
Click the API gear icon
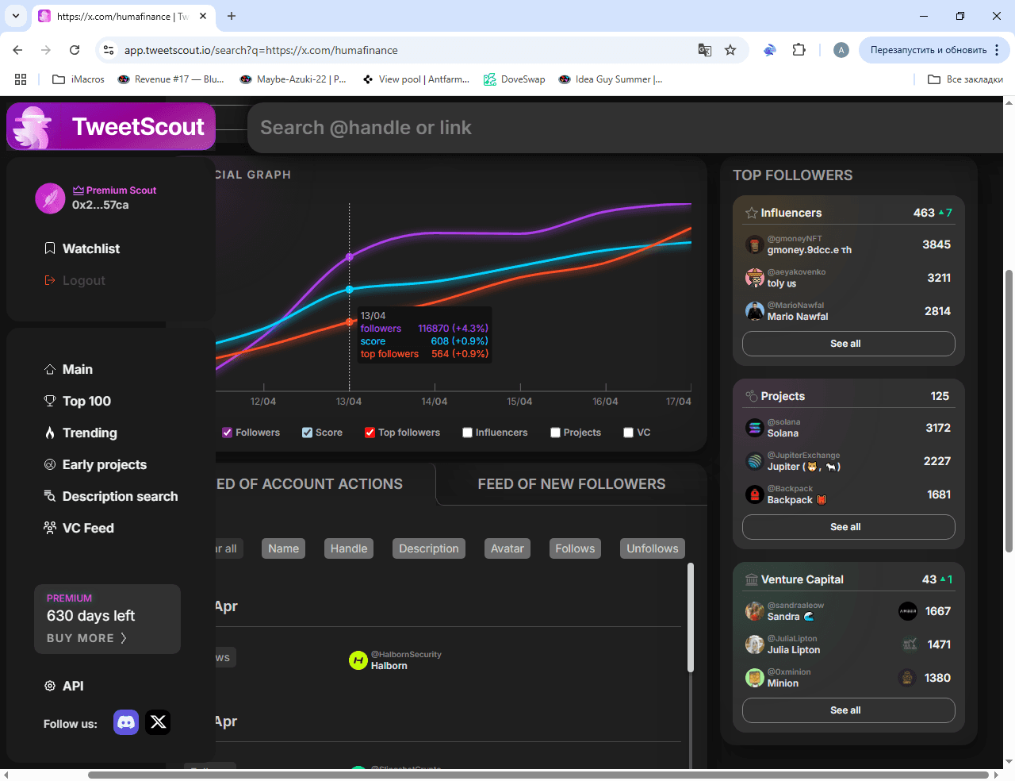click(50, 686)
